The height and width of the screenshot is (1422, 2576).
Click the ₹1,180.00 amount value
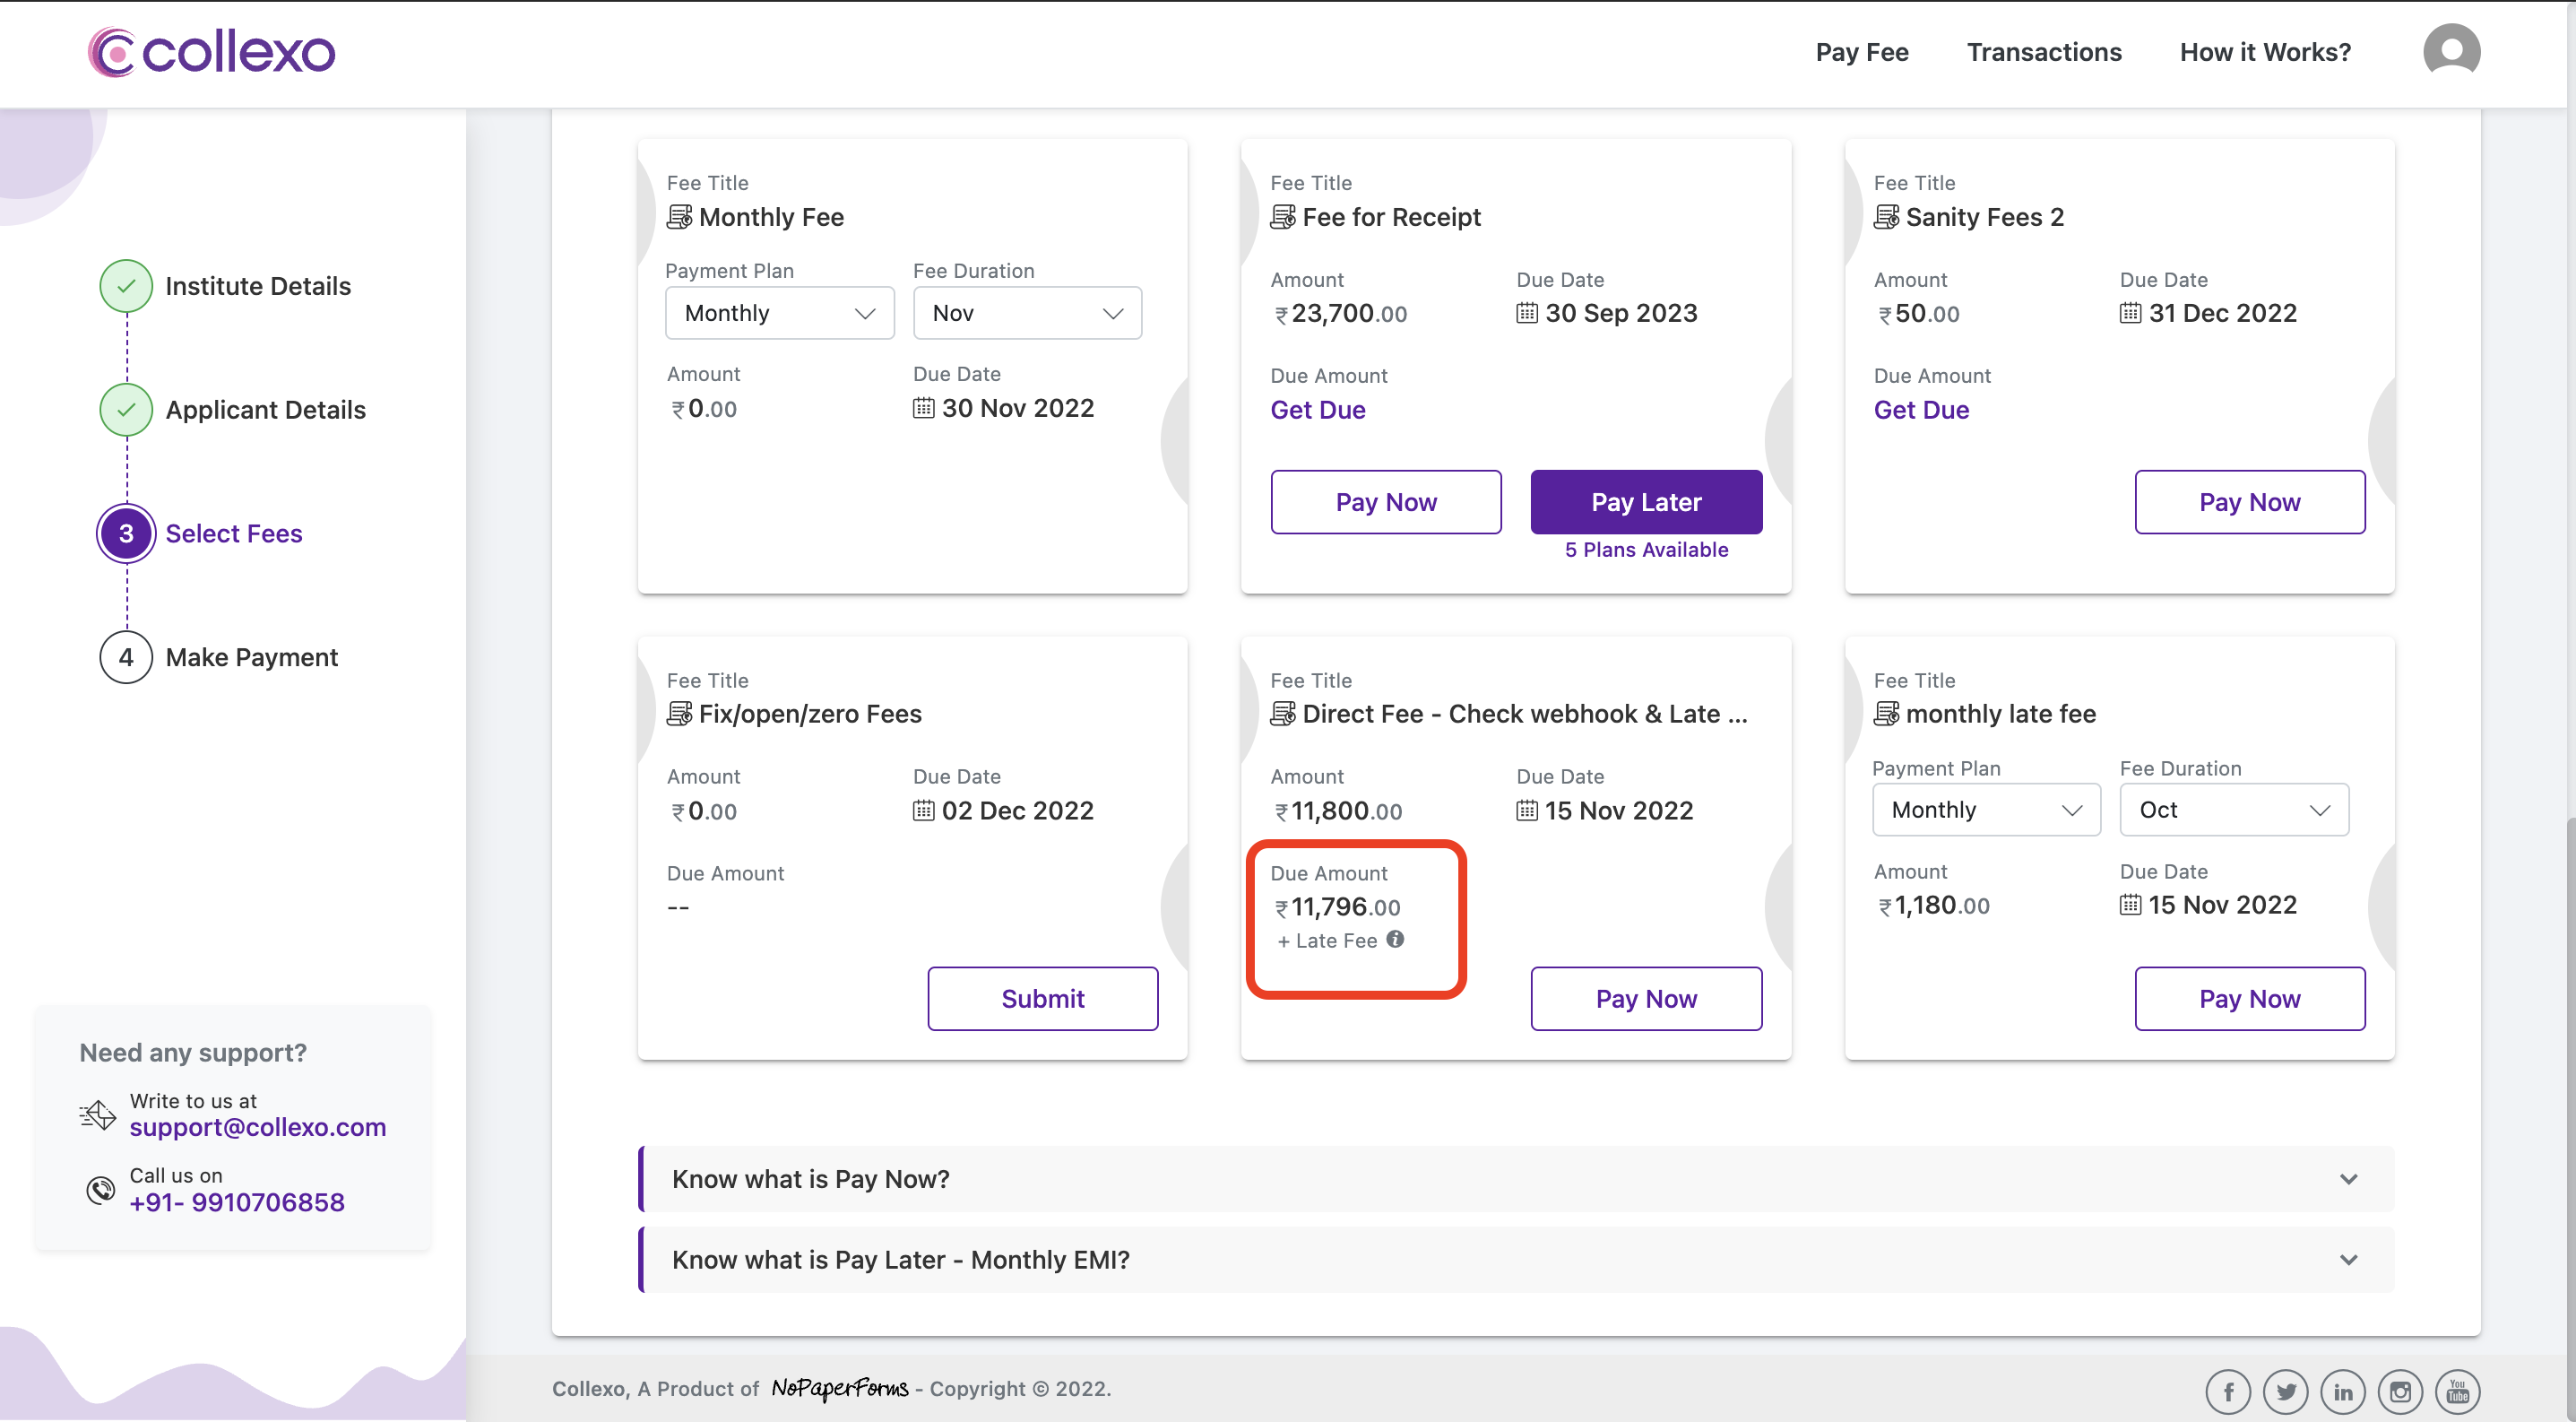(1933, 906)
